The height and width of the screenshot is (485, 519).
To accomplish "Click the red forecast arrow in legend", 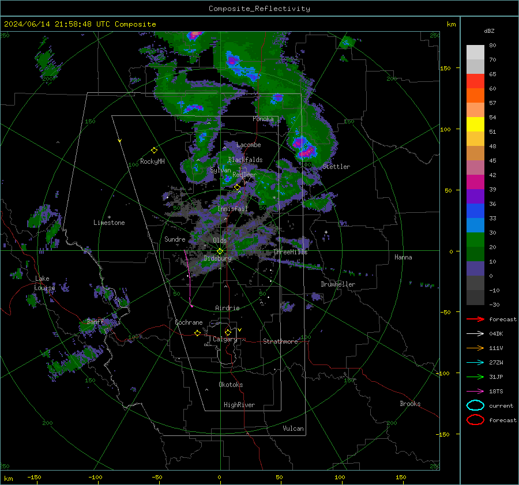I will pos(475,319).
